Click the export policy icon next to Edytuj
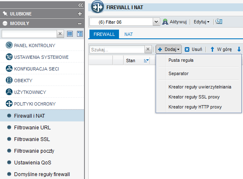This screenshot has height=179, width=243. coord(219,21)
